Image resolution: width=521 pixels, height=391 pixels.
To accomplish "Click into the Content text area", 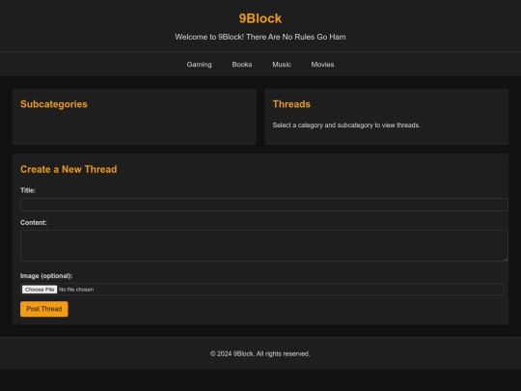I will (264, 246).
